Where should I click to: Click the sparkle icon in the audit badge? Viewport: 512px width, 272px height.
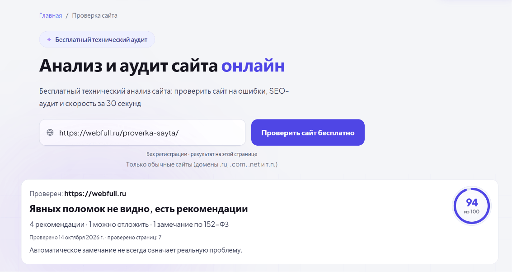(x=49, y=39)
